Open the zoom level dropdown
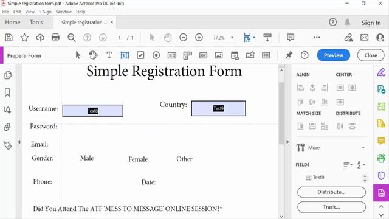The image size is (389, 219). click(232, 38)
